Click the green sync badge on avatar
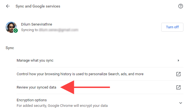 16,31
